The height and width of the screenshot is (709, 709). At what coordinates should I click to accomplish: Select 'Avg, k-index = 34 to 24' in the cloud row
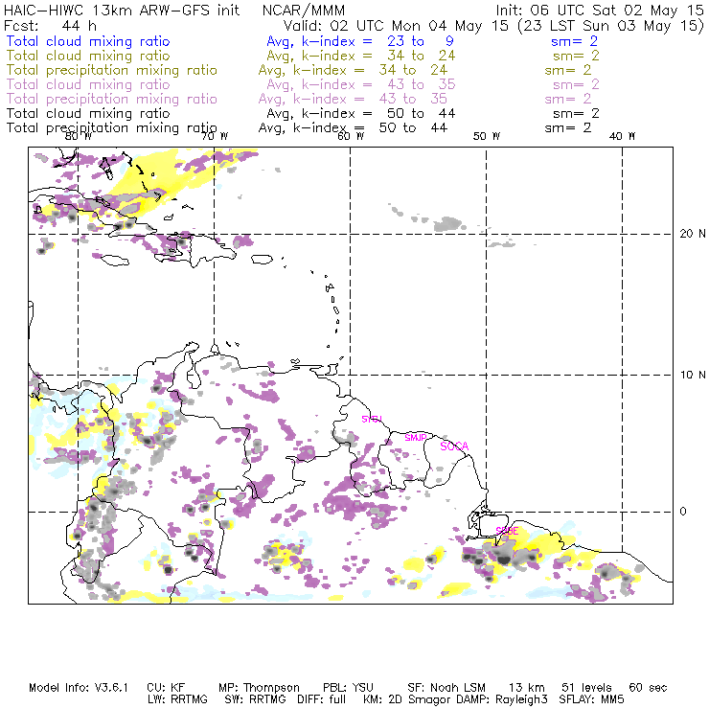(x=361, y=56)
